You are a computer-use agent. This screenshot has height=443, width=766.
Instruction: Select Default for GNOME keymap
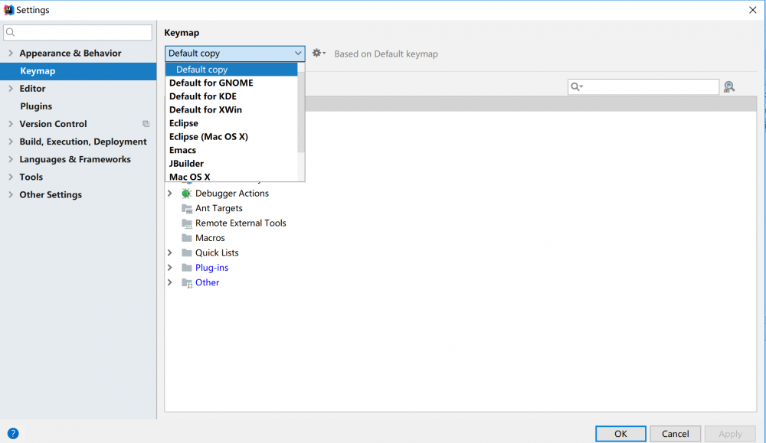tap(231, 83)
